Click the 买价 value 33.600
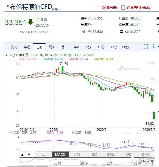This screenshot has height=167, width=159. click(x=97, y=32)
